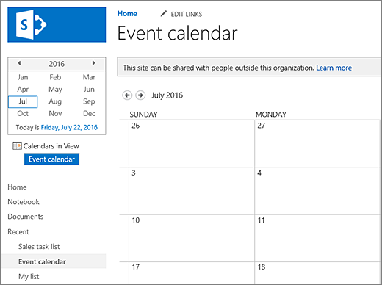Open Sales task list under Recent
Screen dimensions: 382x285
click(39, 247)
